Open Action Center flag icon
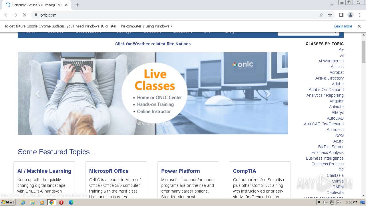Viewport: 366px width, 206px height. point(339,202)
